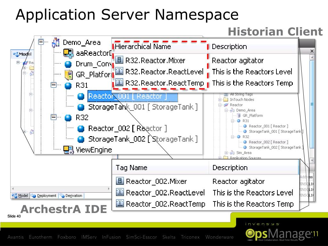Switch to the Deployment tab

click(44, 196)
